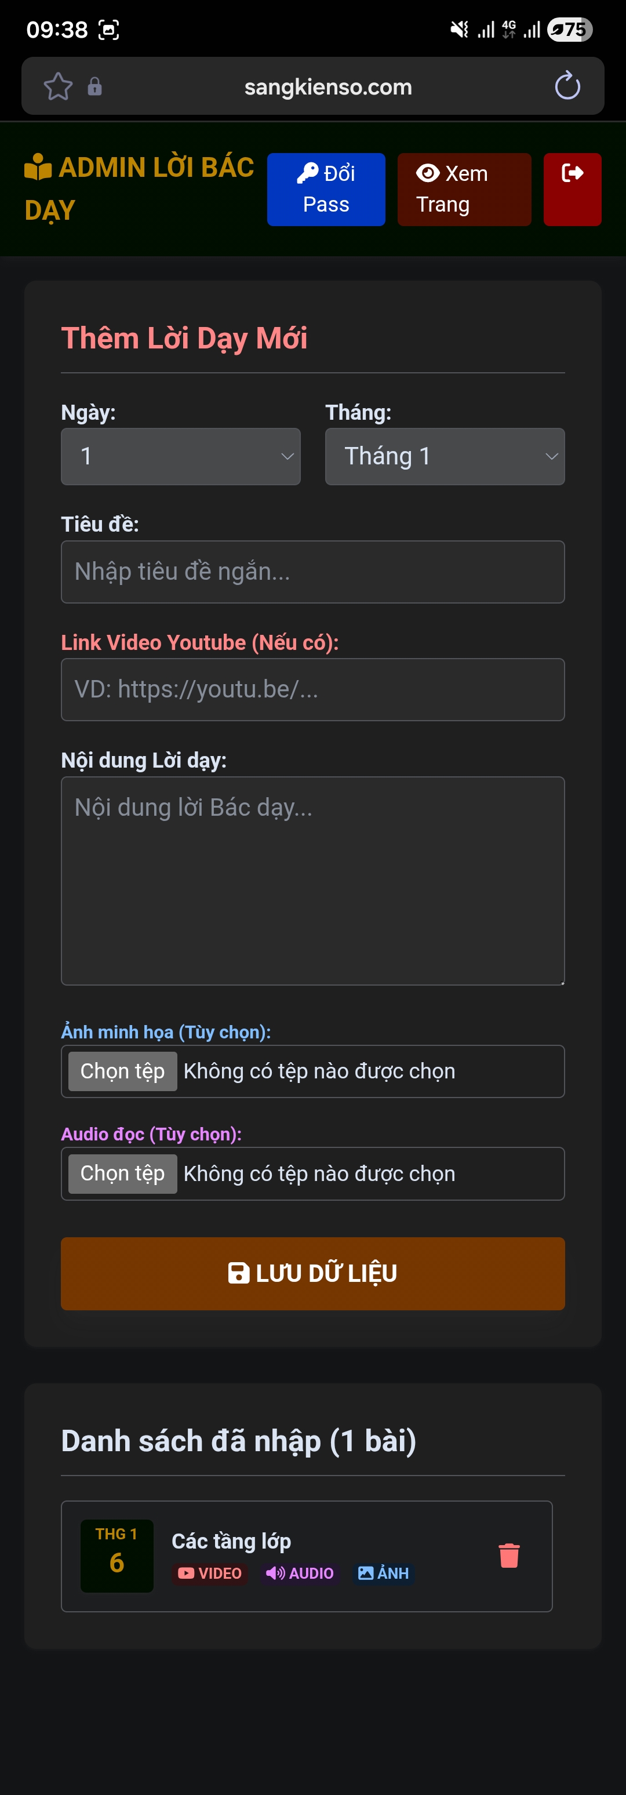The height and width of the screenshot is (1795, 626).
Task: Select Chọn tệp for Audio đọc
Action: (x=122, y=1173)
